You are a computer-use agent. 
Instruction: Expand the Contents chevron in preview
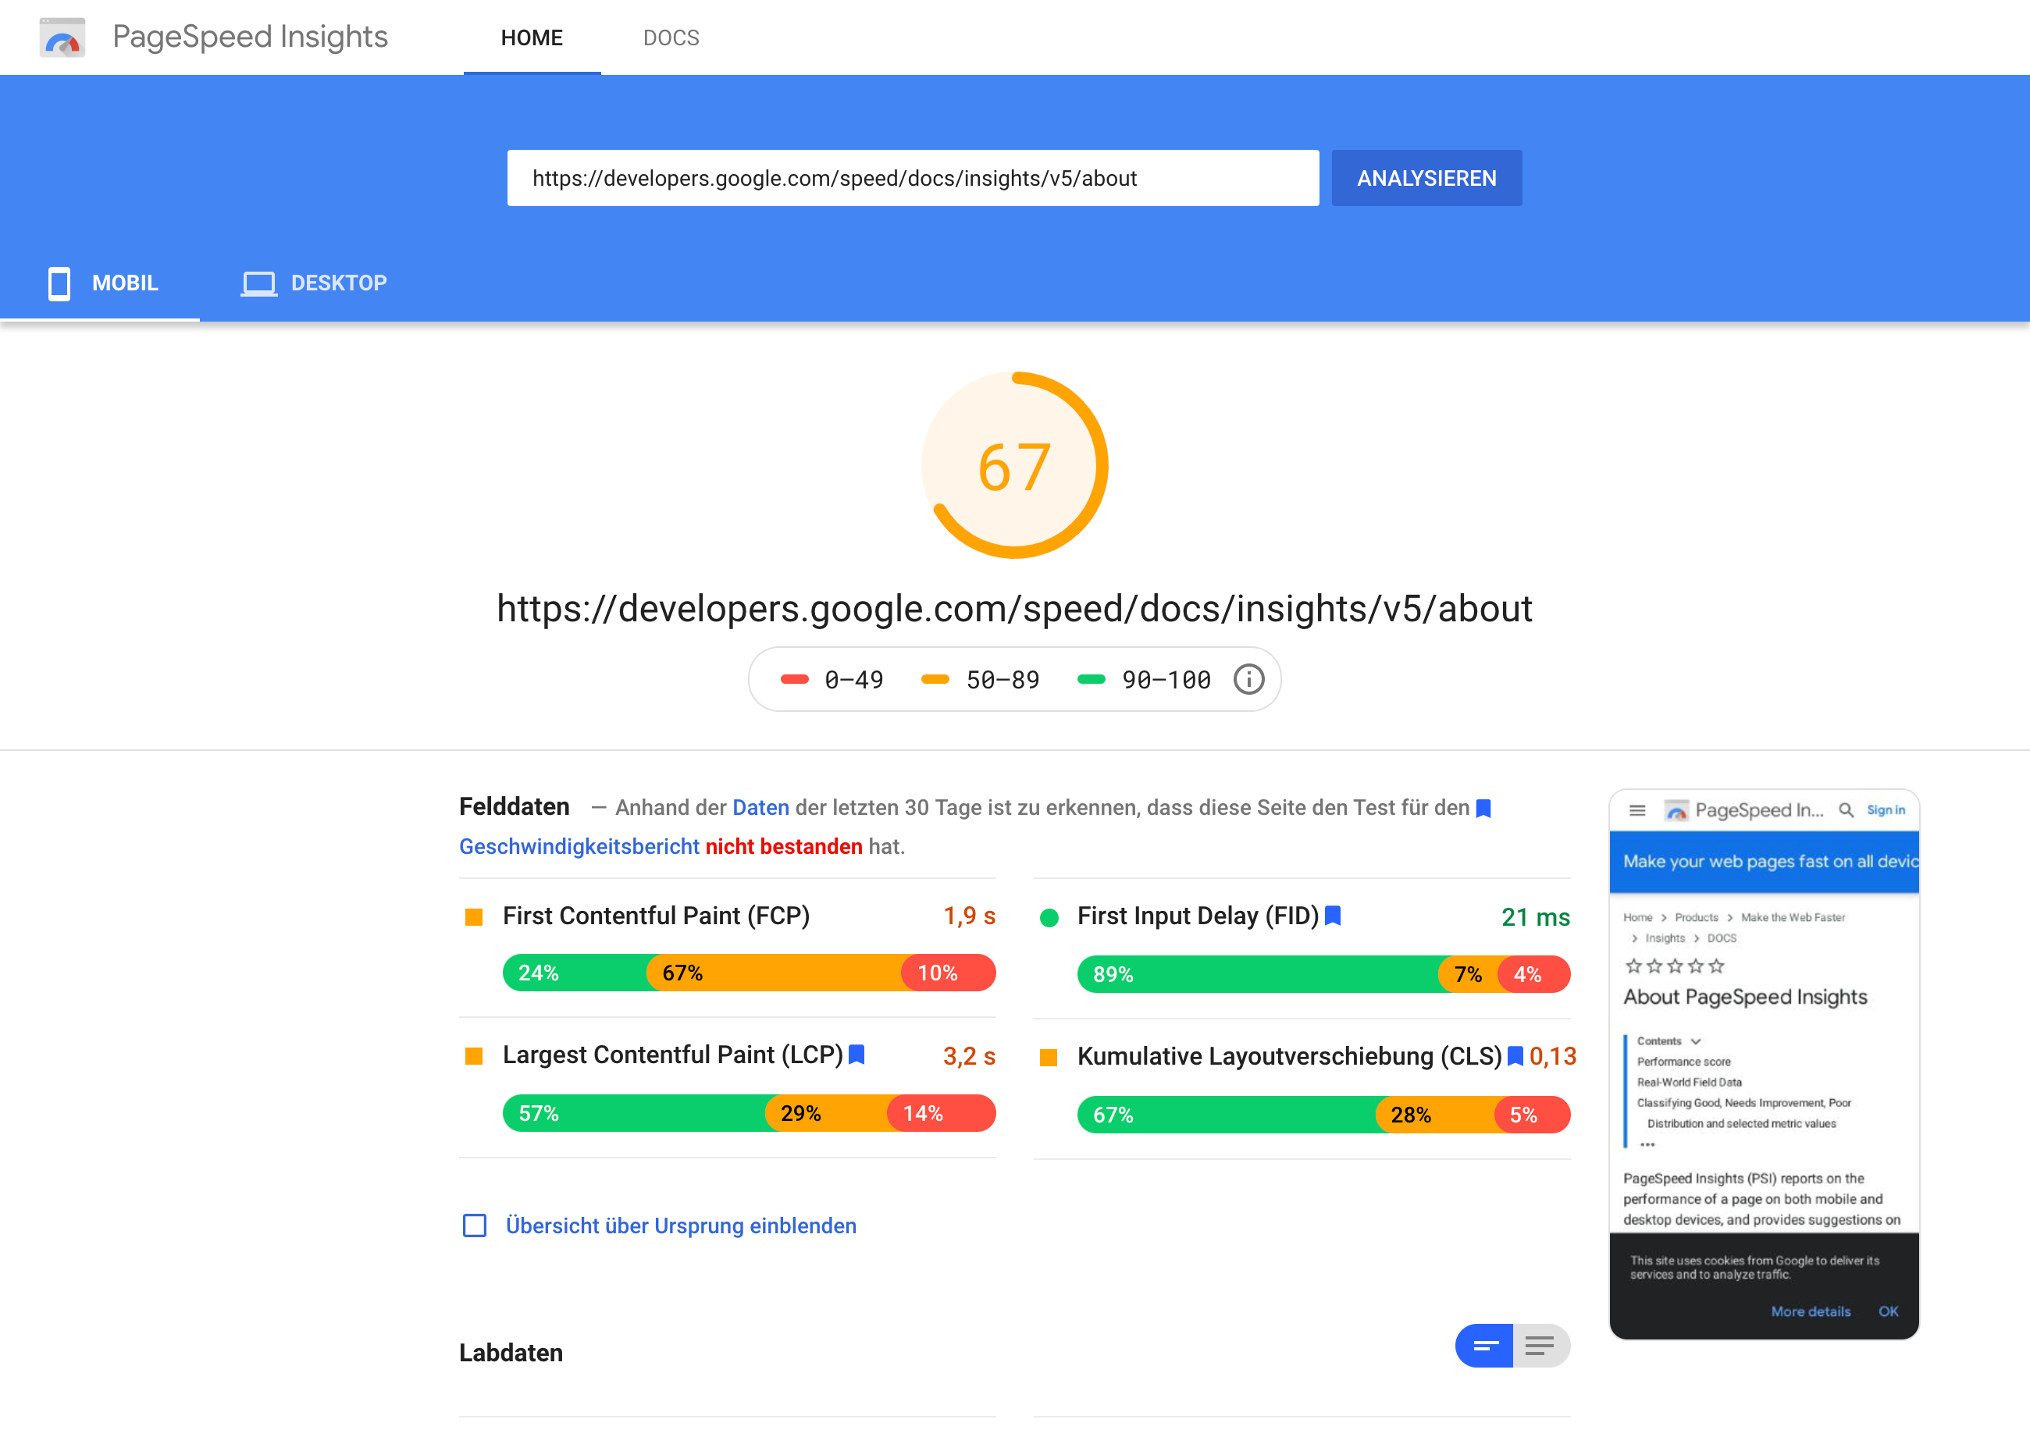coord(1696,1041)
